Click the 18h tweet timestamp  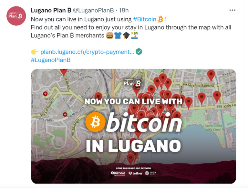point(124,10)
